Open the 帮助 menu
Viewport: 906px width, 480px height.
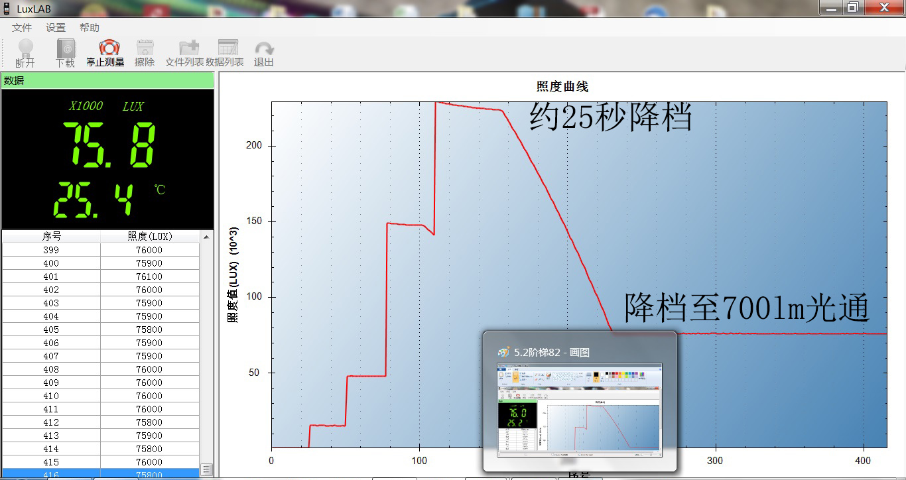[89, 27]
